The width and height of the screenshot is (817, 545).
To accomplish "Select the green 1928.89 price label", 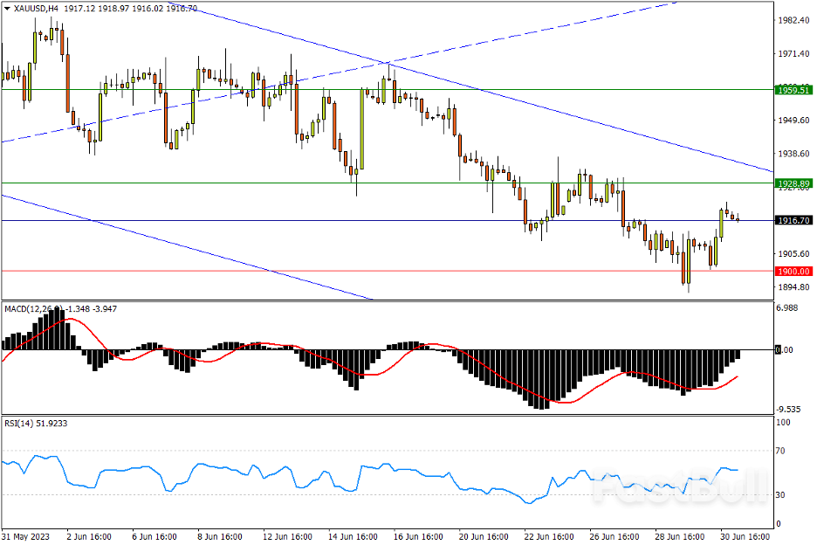I will point(793,183).
